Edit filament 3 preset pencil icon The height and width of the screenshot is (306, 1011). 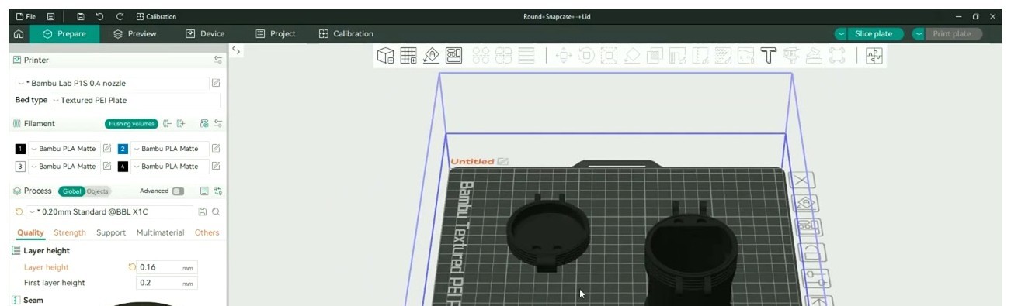point(107,166)
